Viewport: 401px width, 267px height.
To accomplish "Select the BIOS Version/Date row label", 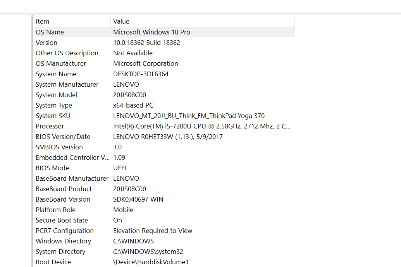I will (63, 137).
